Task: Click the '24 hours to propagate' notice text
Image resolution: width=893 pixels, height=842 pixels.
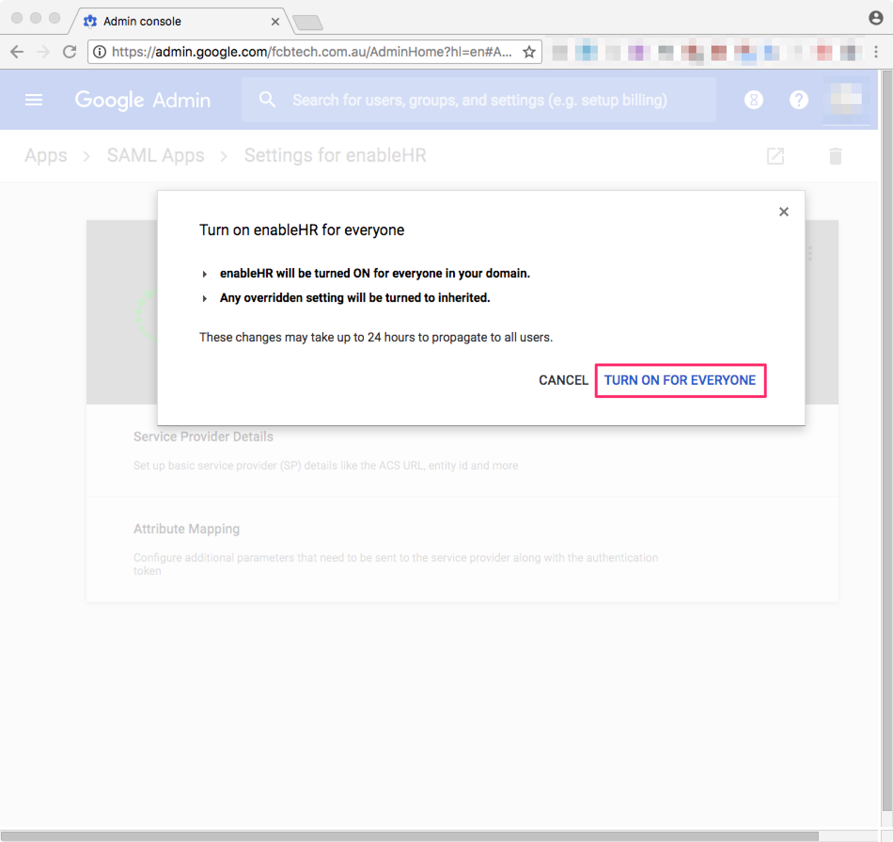Action: pyautogui.click(x=376, y=337)
